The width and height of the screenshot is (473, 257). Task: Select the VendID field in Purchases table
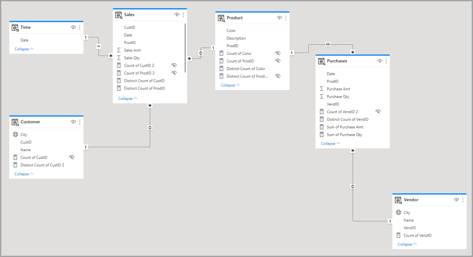coord(333,104)
